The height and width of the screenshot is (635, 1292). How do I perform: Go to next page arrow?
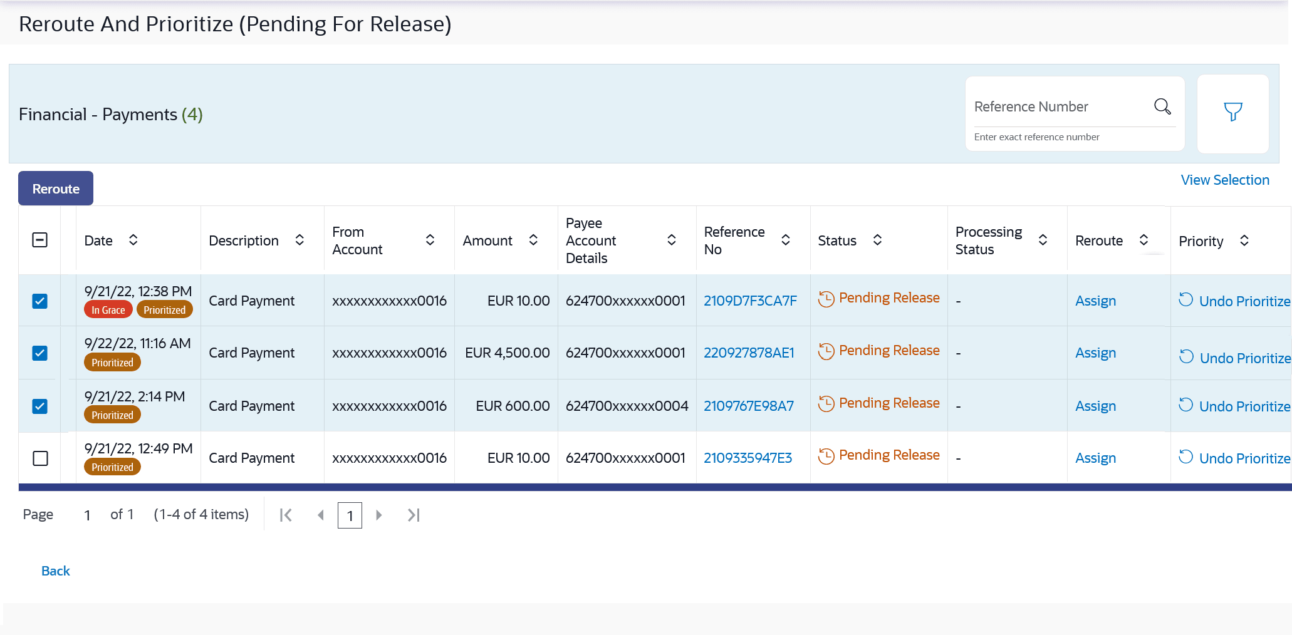pyautogui.click(x=378, y=515)
